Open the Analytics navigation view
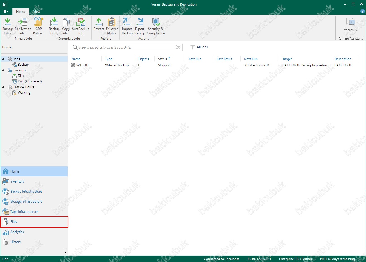Viewport: 366px width, 262px height. click(34, 232)
